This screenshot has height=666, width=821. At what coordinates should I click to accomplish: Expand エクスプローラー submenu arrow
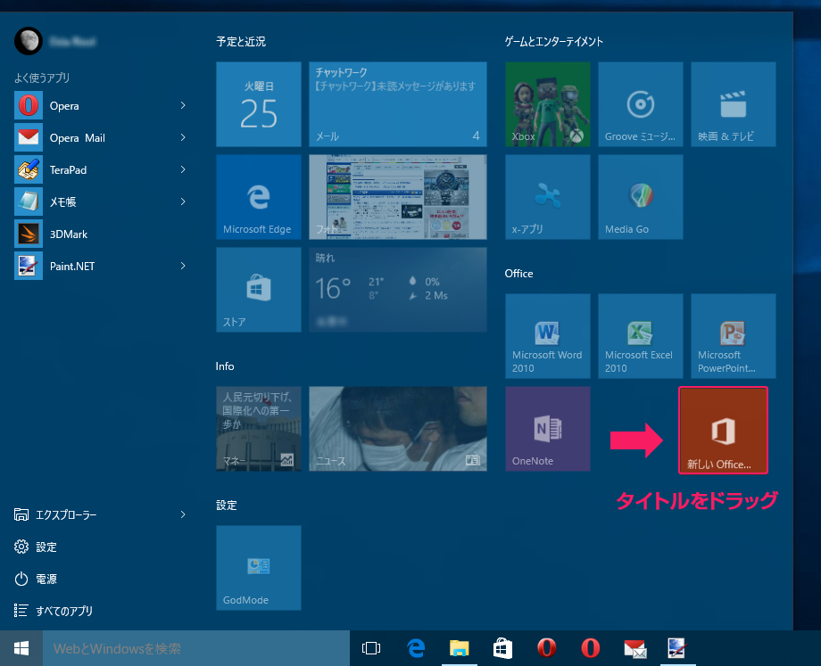(183, 514)
